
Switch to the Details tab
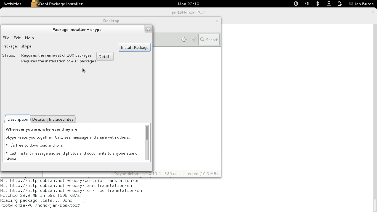pyautogui.click(x=38, y=119)
